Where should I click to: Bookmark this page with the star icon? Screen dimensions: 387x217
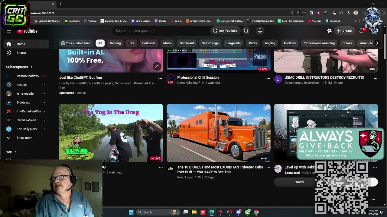(x=304, y=13)
